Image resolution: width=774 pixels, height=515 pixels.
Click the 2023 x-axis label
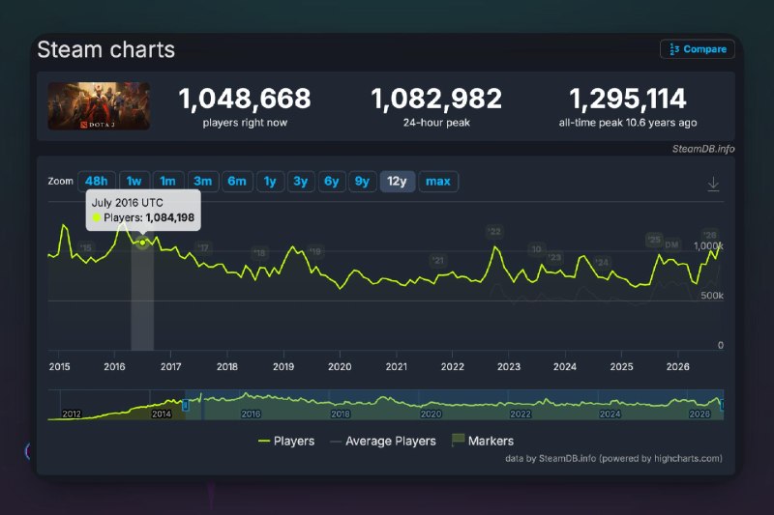click(x=509, y=366)
